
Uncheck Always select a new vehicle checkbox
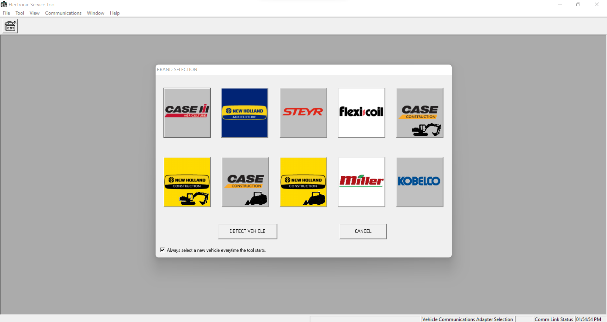click(x=162, y=250)
